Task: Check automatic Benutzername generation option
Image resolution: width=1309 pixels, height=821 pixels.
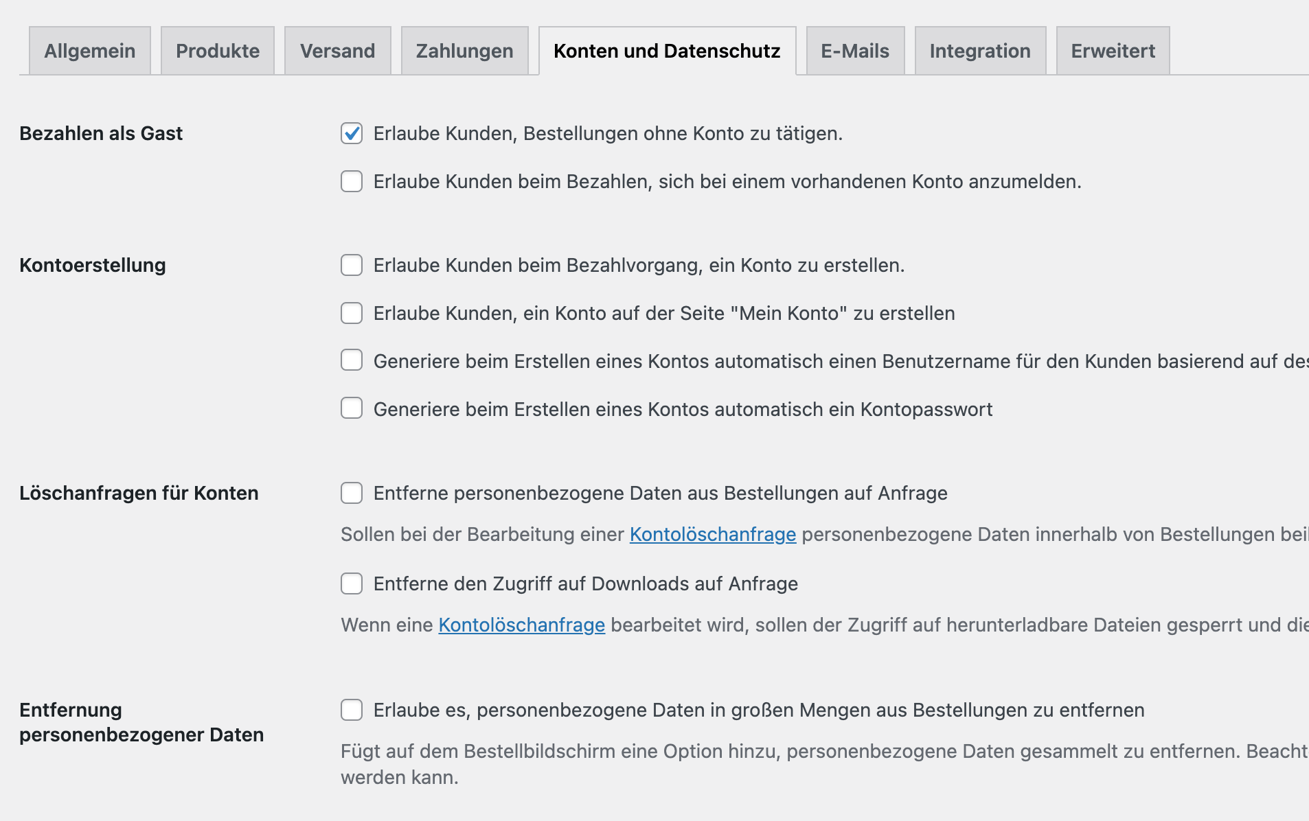Action: coord(352,360)
